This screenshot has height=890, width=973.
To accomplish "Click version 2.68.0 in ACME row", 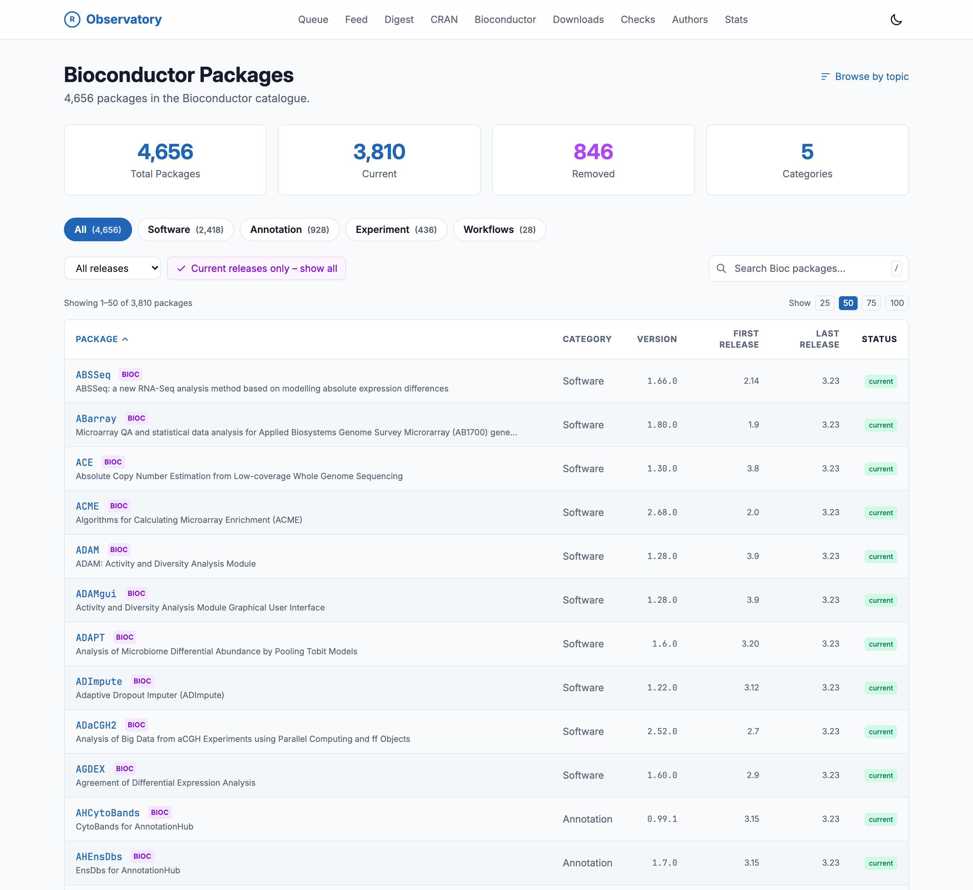I will pos(662,512).
